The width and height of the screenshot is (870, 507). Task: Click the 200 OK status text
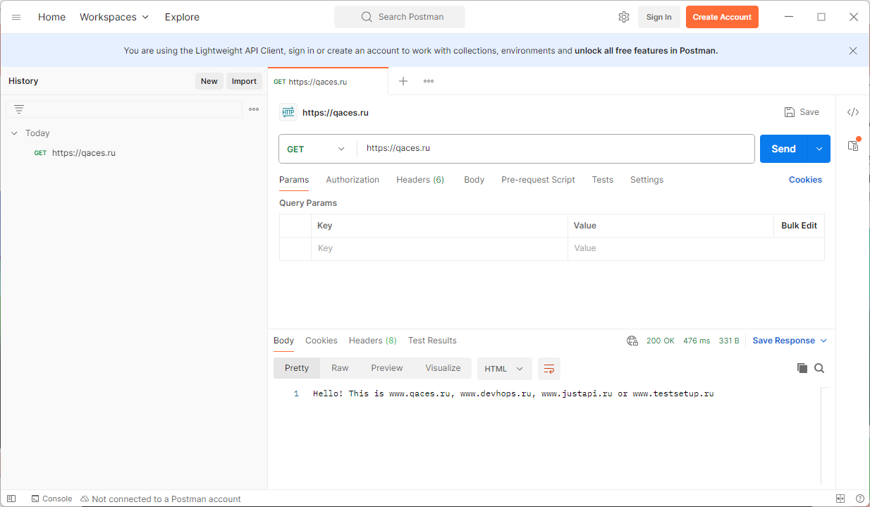click(x=660, y=341)
